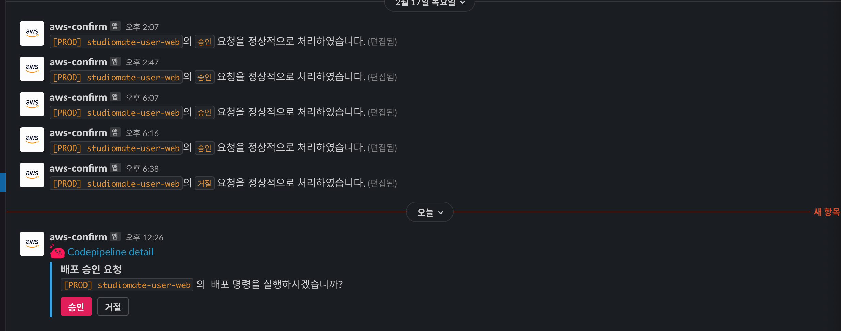Viewport: 841px width, 331px height.
Task: Click the AWS avatar on the 12:26 message
Action: 32,244
